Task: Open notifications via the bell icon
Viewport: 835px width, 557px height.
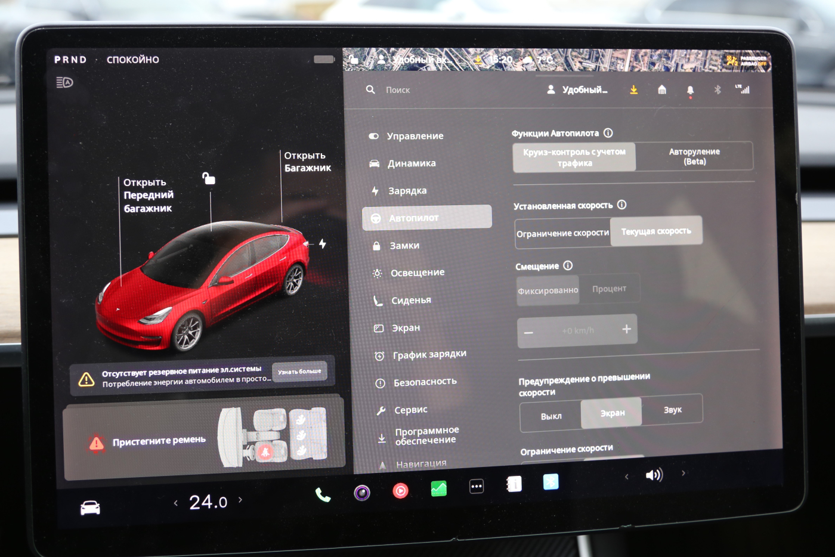Action: [x=690, y=89]
